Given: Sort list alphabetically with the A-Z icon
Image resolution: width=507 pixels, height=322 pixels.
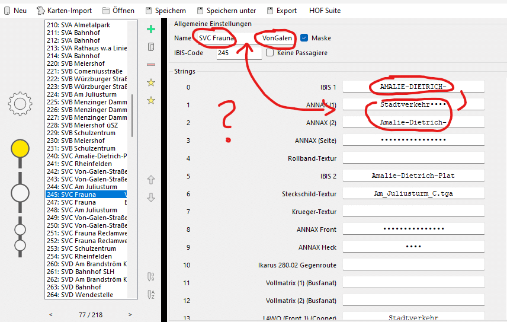Looking at the screenshot, I should (150, 294).
